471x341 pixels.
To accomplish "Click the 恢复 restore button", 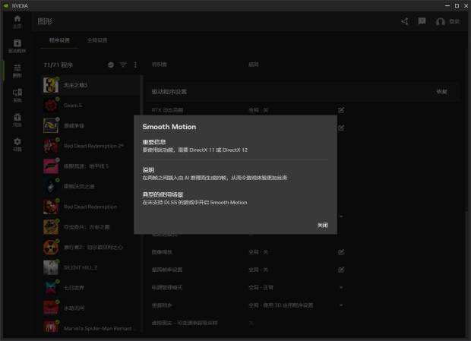I will pos(441,92).
